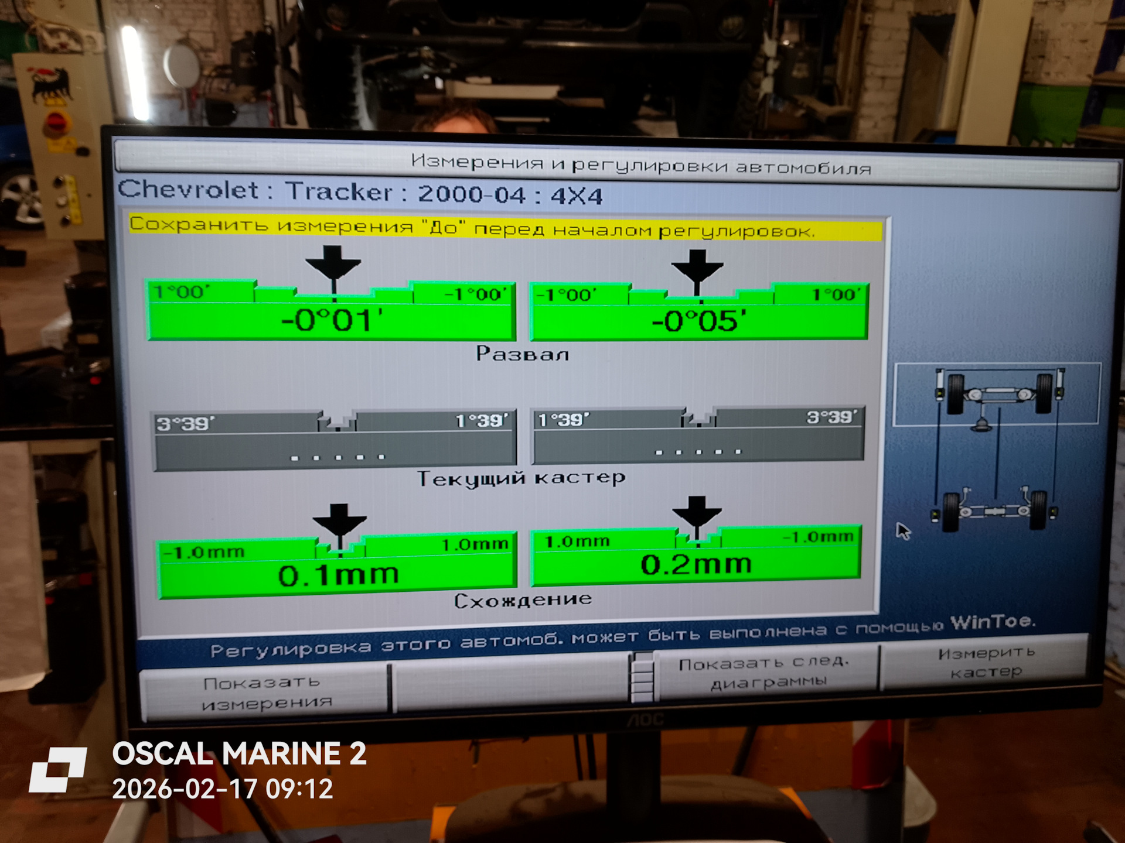
Task: Click the Chevrolet Tracker vehicle specification line
Action: point(360,192)
